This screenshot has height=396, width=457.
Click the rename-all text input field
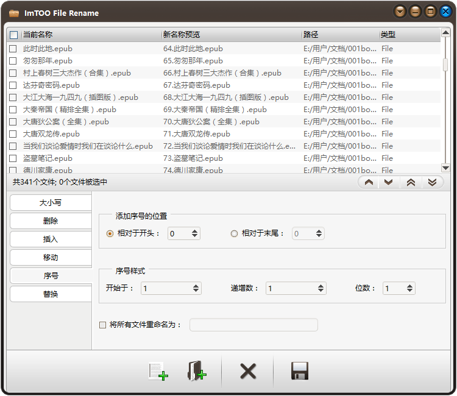coord(253,325)
